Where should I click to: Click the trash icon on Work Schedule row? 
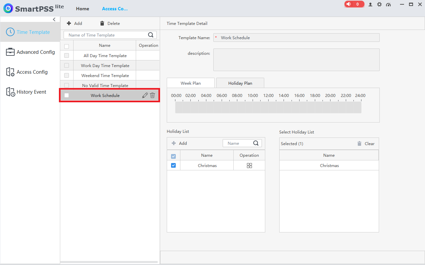click(152, 95)
